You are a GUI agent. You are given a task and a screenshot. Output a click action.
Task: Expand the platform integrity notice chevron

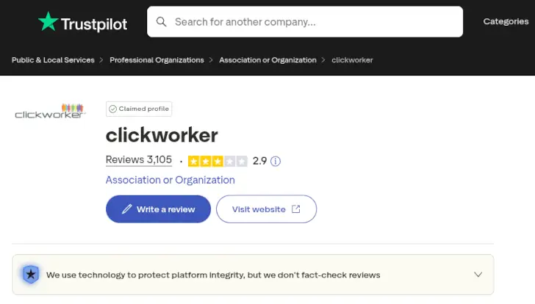pos(478,275)
